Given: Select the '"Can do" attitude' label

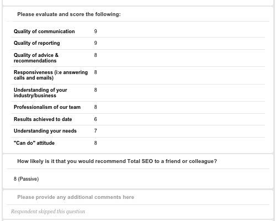Looking at the screenshot, I should tap(34, 143).
